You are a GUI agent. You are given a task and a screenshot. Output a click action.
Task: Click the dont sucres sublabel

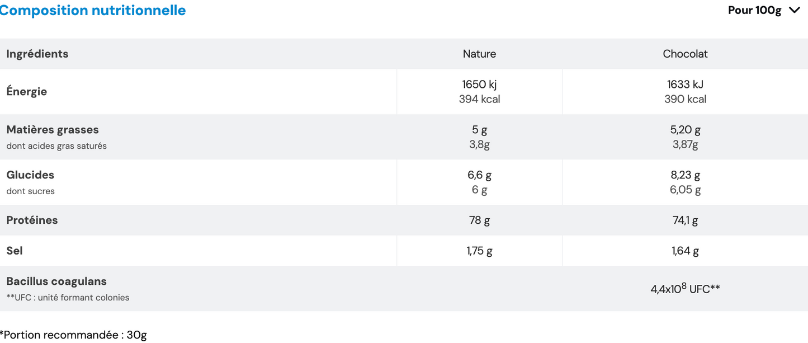[31, 191]
